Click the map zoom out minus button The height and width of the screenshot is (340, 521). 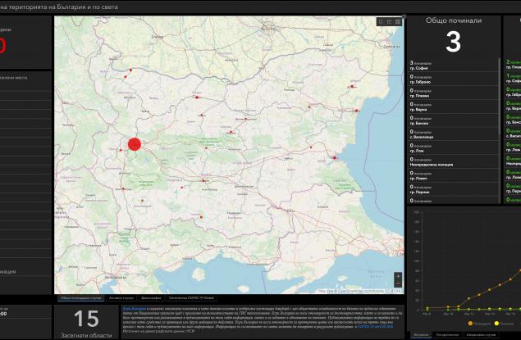[x=398, y=284]
